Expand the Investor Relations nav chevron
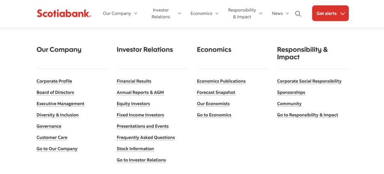This screenshot has width=384, height=174. (x=179, y=13)
